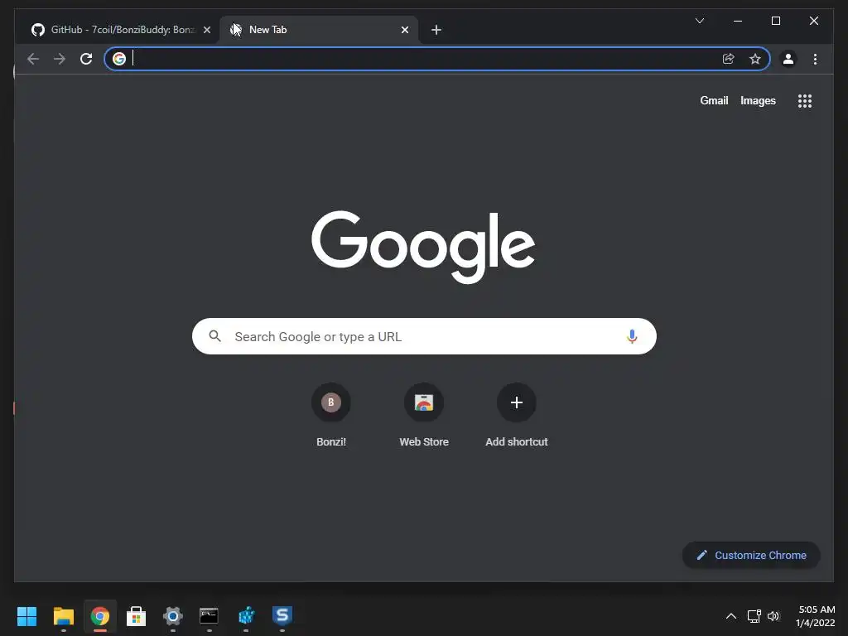Open the clock showing 5:05 AM
The height and width of the screenshot is (636, 848).
[x=815, y=616]
